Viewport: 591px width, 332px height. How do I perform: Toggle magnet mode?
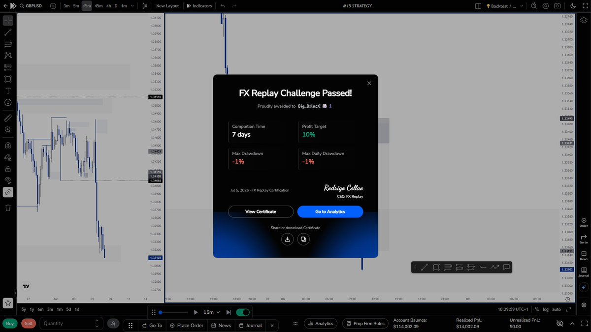(8, 146)
